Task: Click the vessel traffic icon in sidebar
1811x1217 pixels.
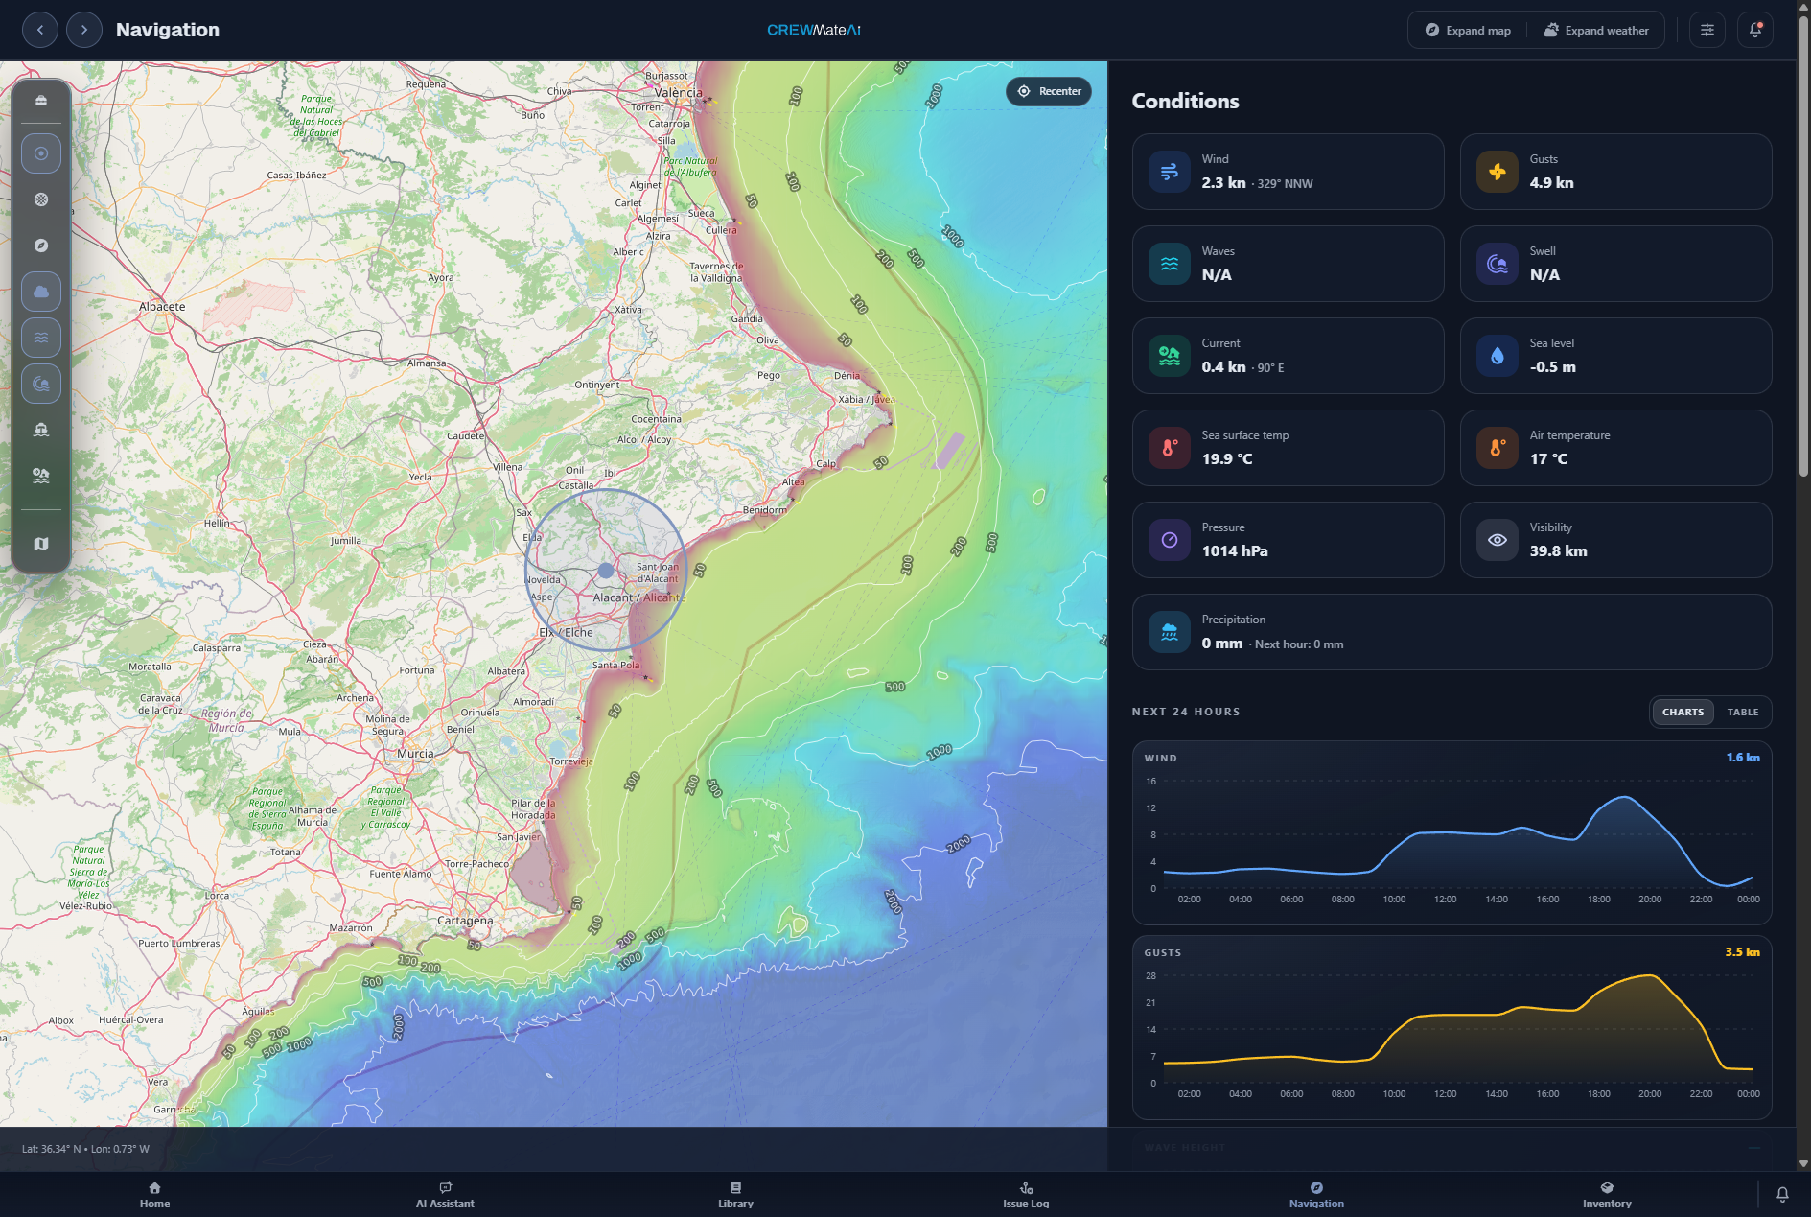Action: coord(41,430)
